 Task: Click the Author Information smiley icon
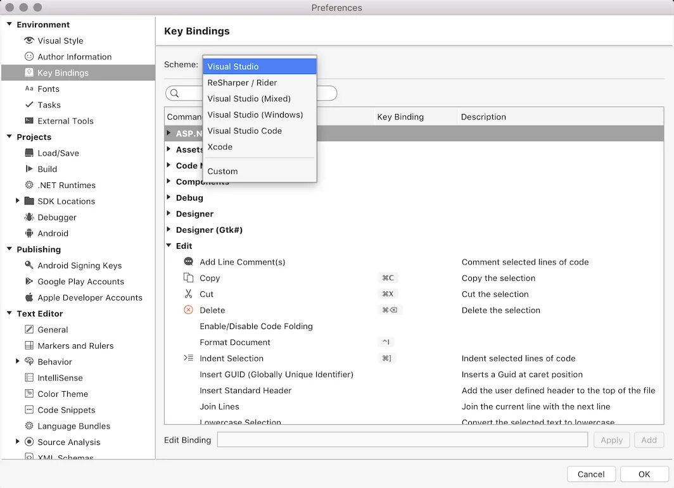(x=29, y=56)
